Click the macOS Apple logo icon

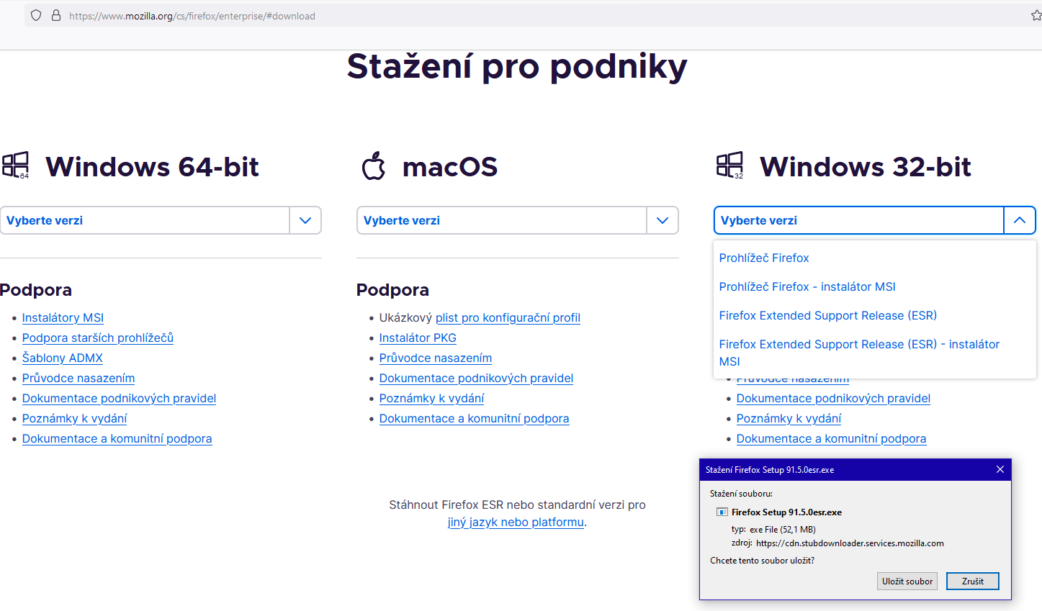[373, 166]
